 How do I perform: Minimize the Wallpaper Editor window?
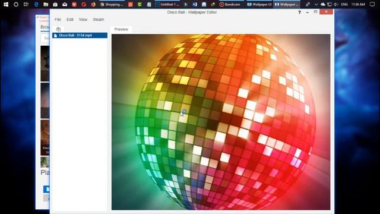[308, 12]
